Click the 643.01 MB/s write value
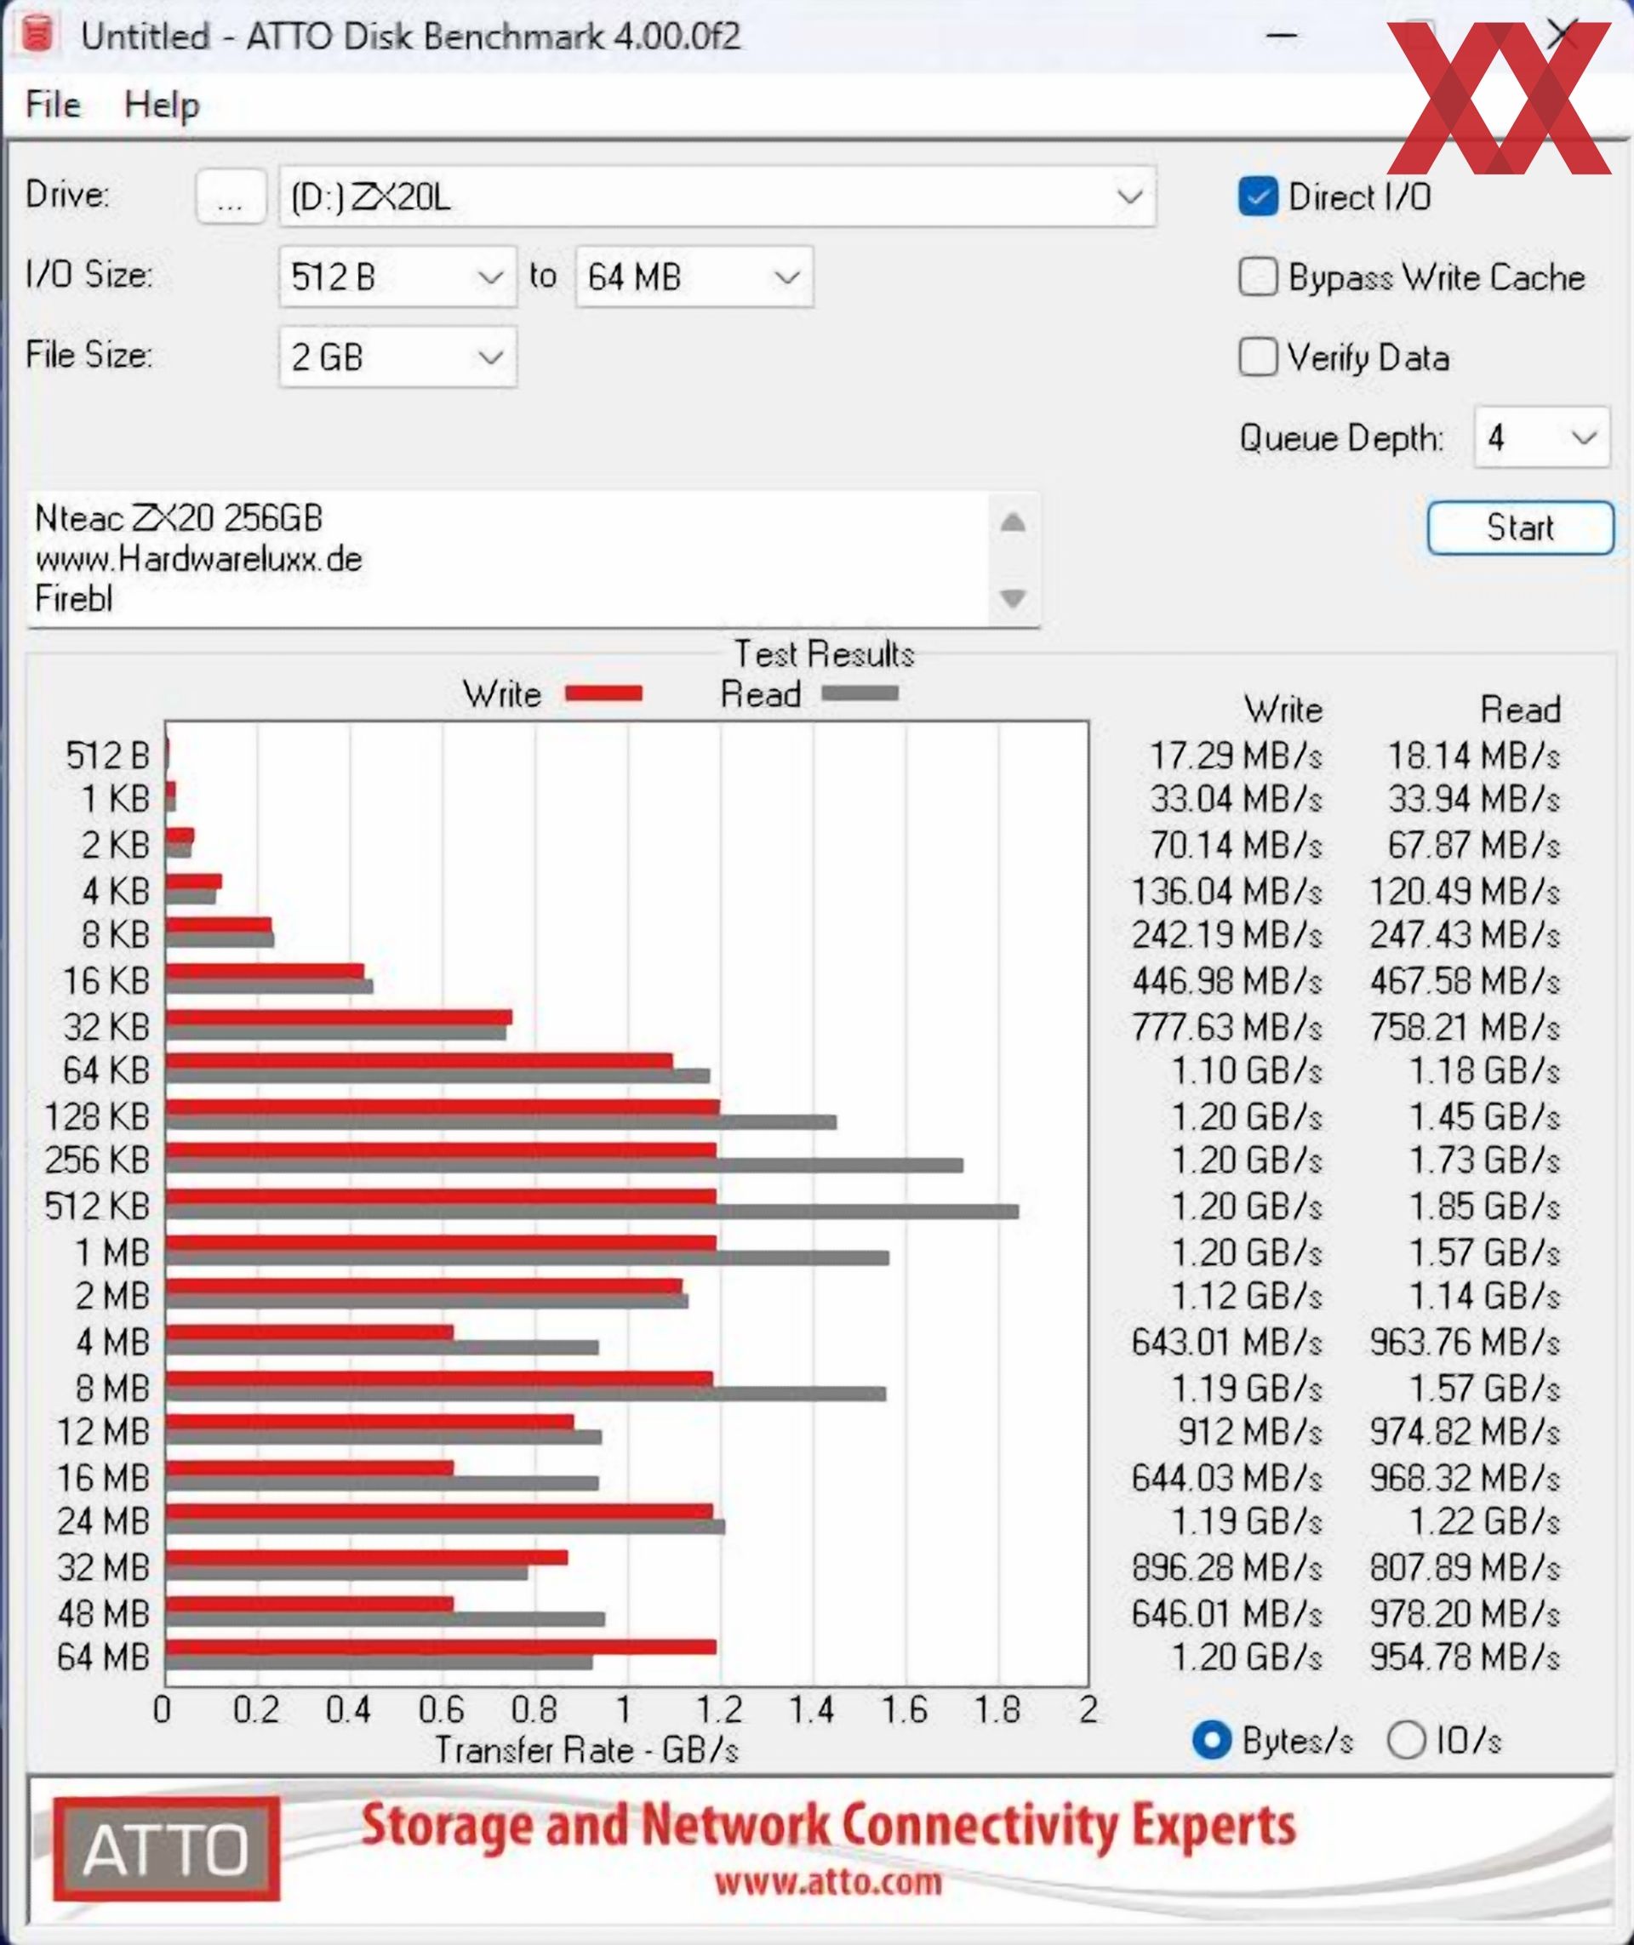The height and width of the screenshot is (1945, 1634). (x=1226, y=1341)
